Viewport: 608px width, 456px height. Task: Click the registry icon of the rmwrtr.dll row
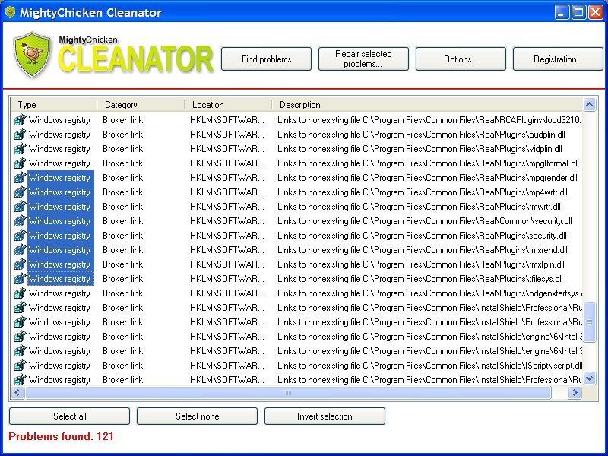[20, 207]
